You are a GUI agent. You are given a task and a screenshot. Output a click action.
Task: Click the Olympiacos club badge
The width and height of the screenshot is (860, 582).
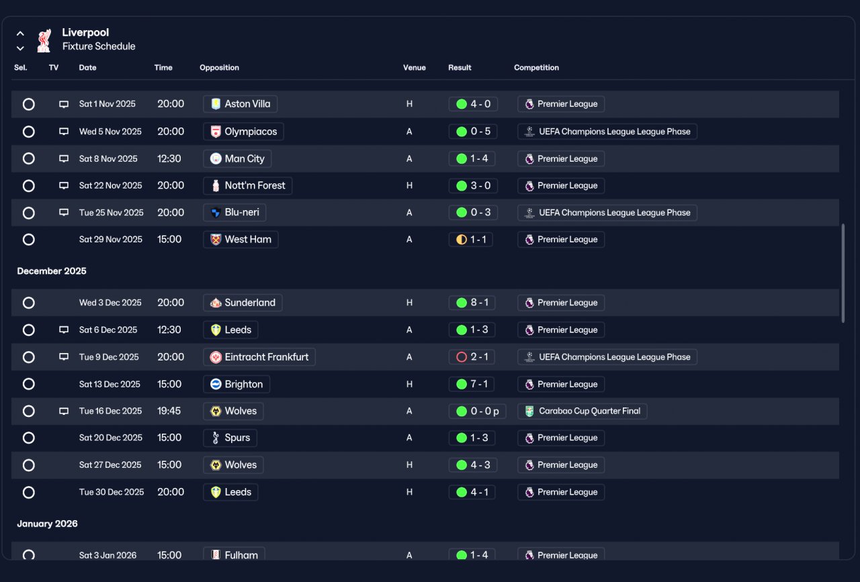click(216, 132)
